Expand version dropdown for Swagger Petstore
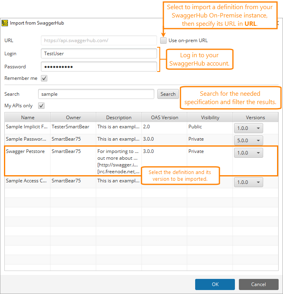 pyautogui.click(x=248, y=153)
